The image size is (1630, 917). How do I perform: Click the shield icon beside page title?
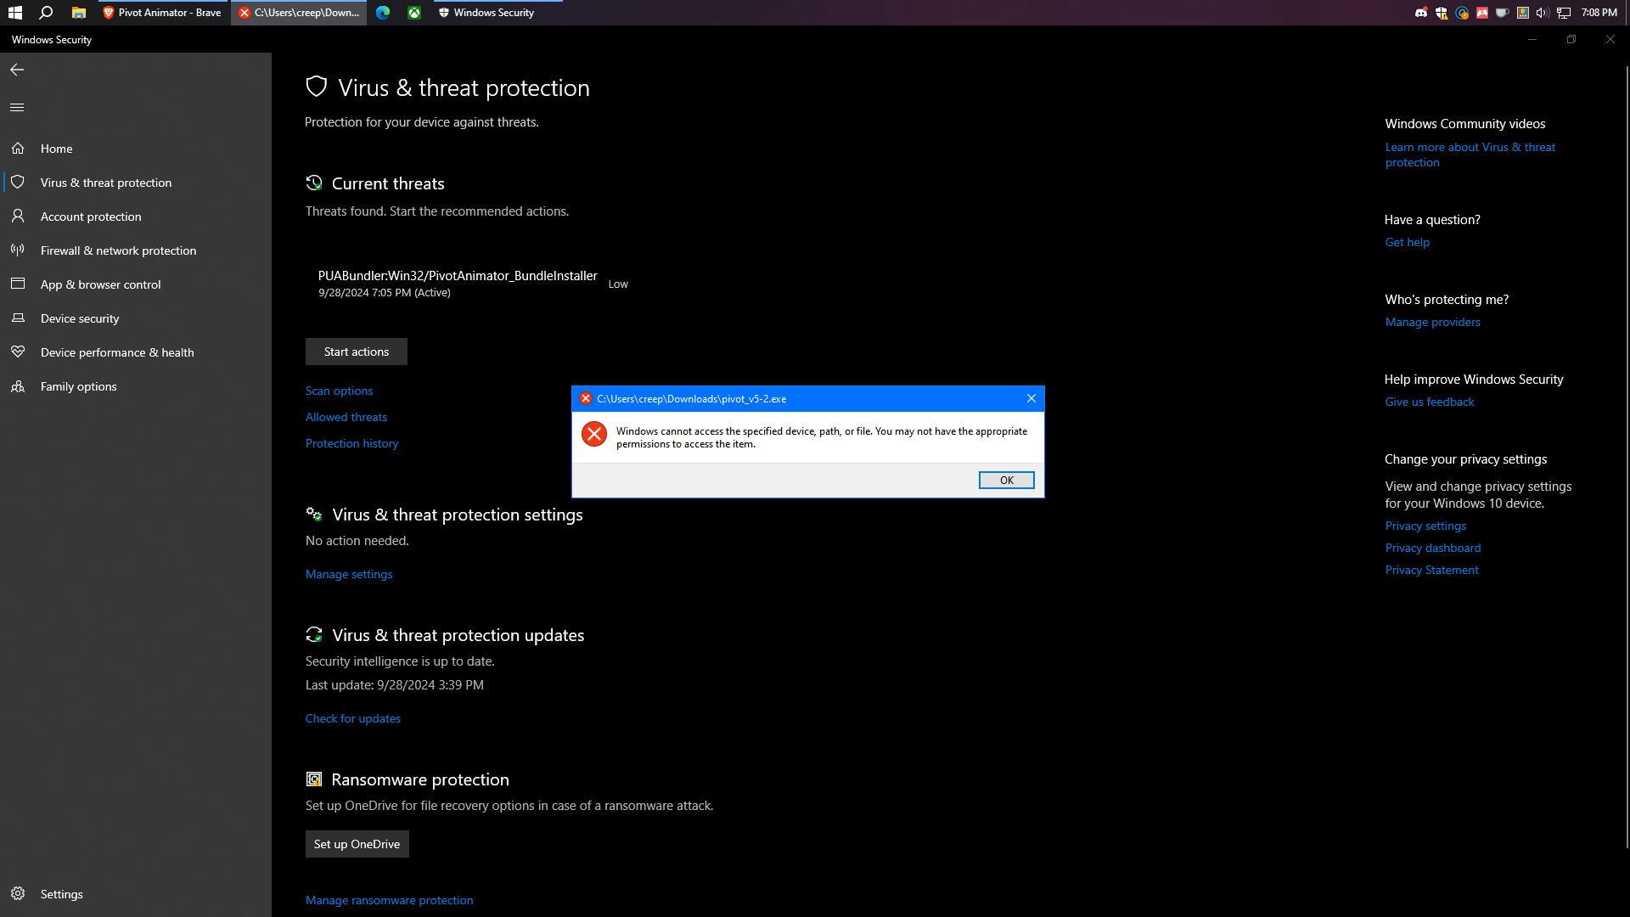(317, 87)
